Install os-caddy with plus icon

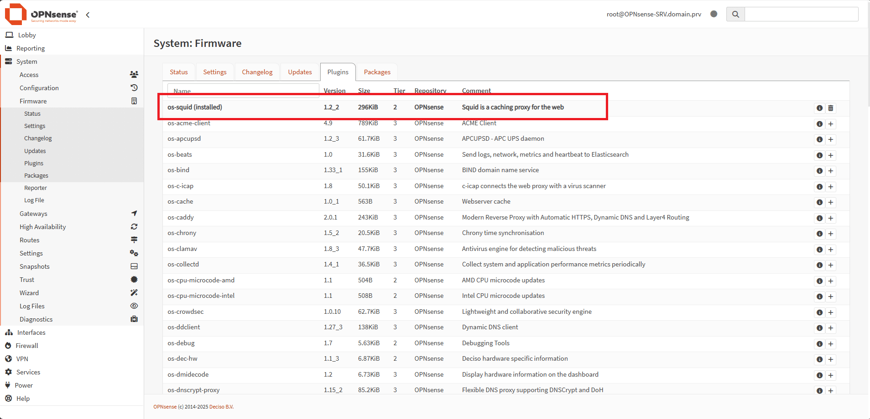pos(831,218)
